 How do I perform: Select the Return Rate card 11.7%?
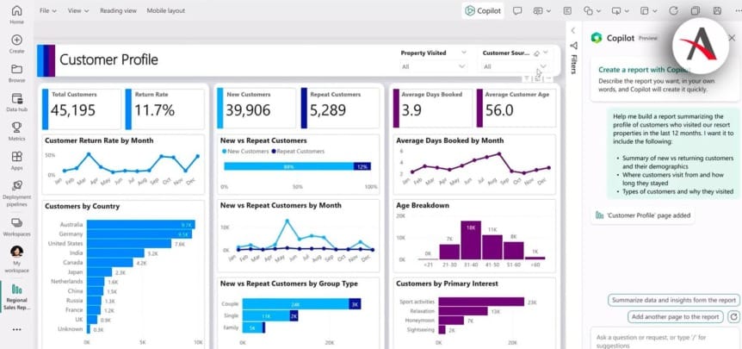(164, 109)
